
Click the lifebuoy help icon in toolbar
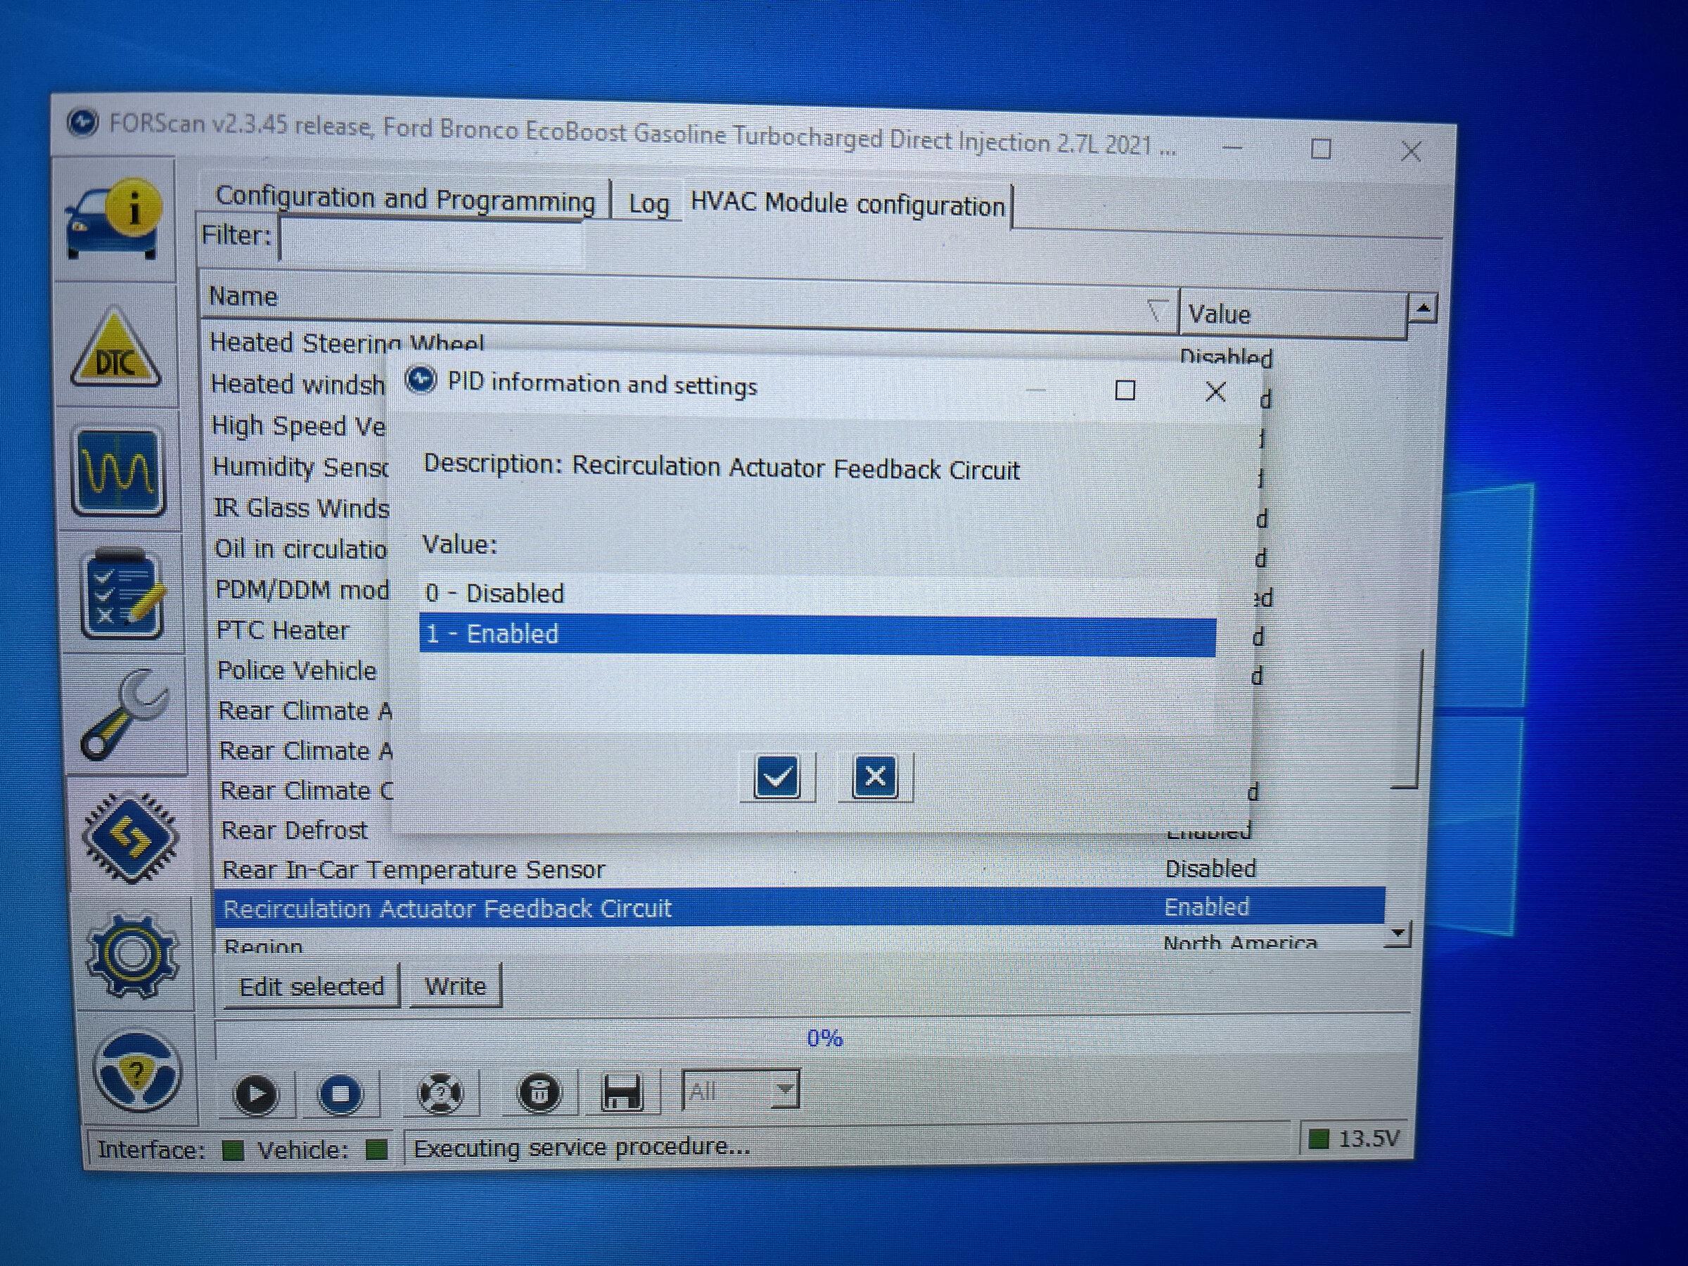(x=440, y=1094)
